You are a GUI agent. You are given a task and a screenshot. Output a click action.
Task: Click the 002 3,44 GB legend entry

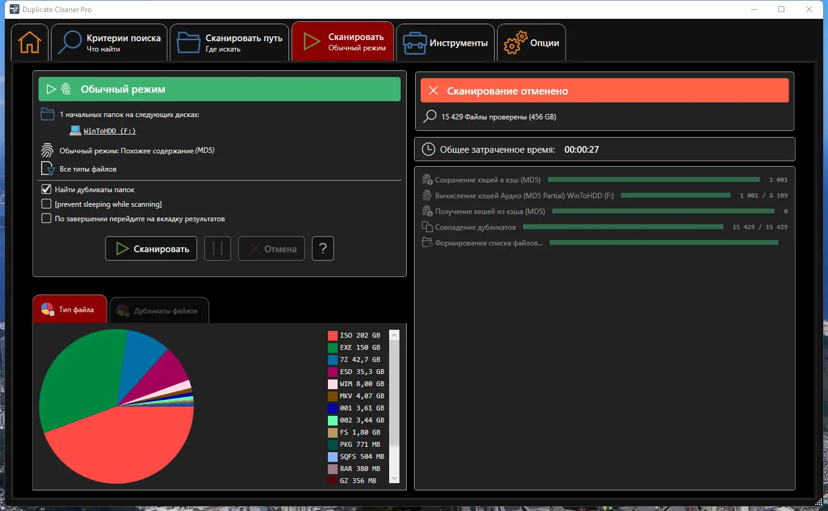356,420
